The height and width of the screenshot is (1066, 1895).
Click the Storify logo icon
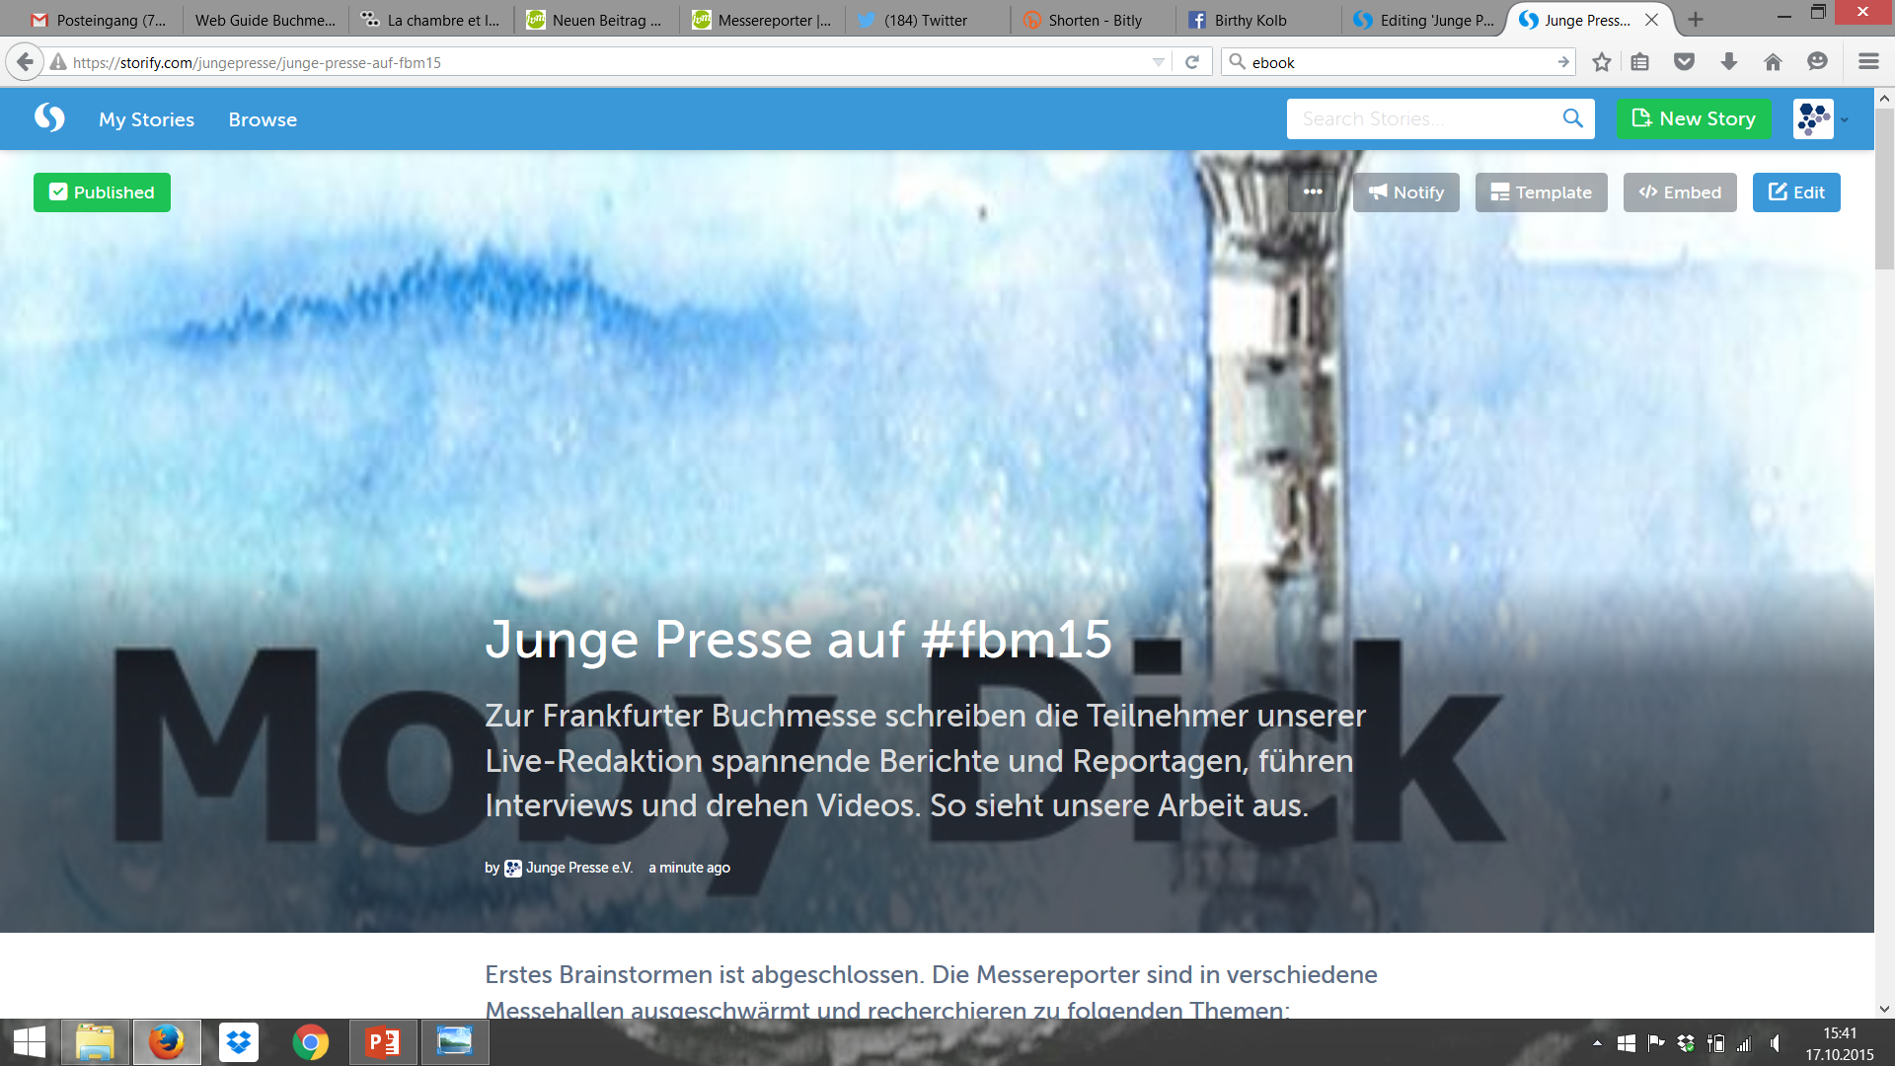[49, 118]
